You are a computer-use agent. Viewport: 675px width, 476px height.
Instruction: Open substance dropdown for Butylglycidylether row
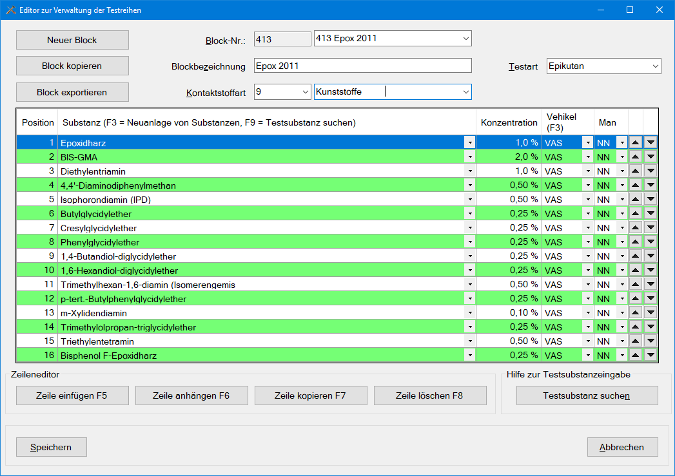point(470,213)
